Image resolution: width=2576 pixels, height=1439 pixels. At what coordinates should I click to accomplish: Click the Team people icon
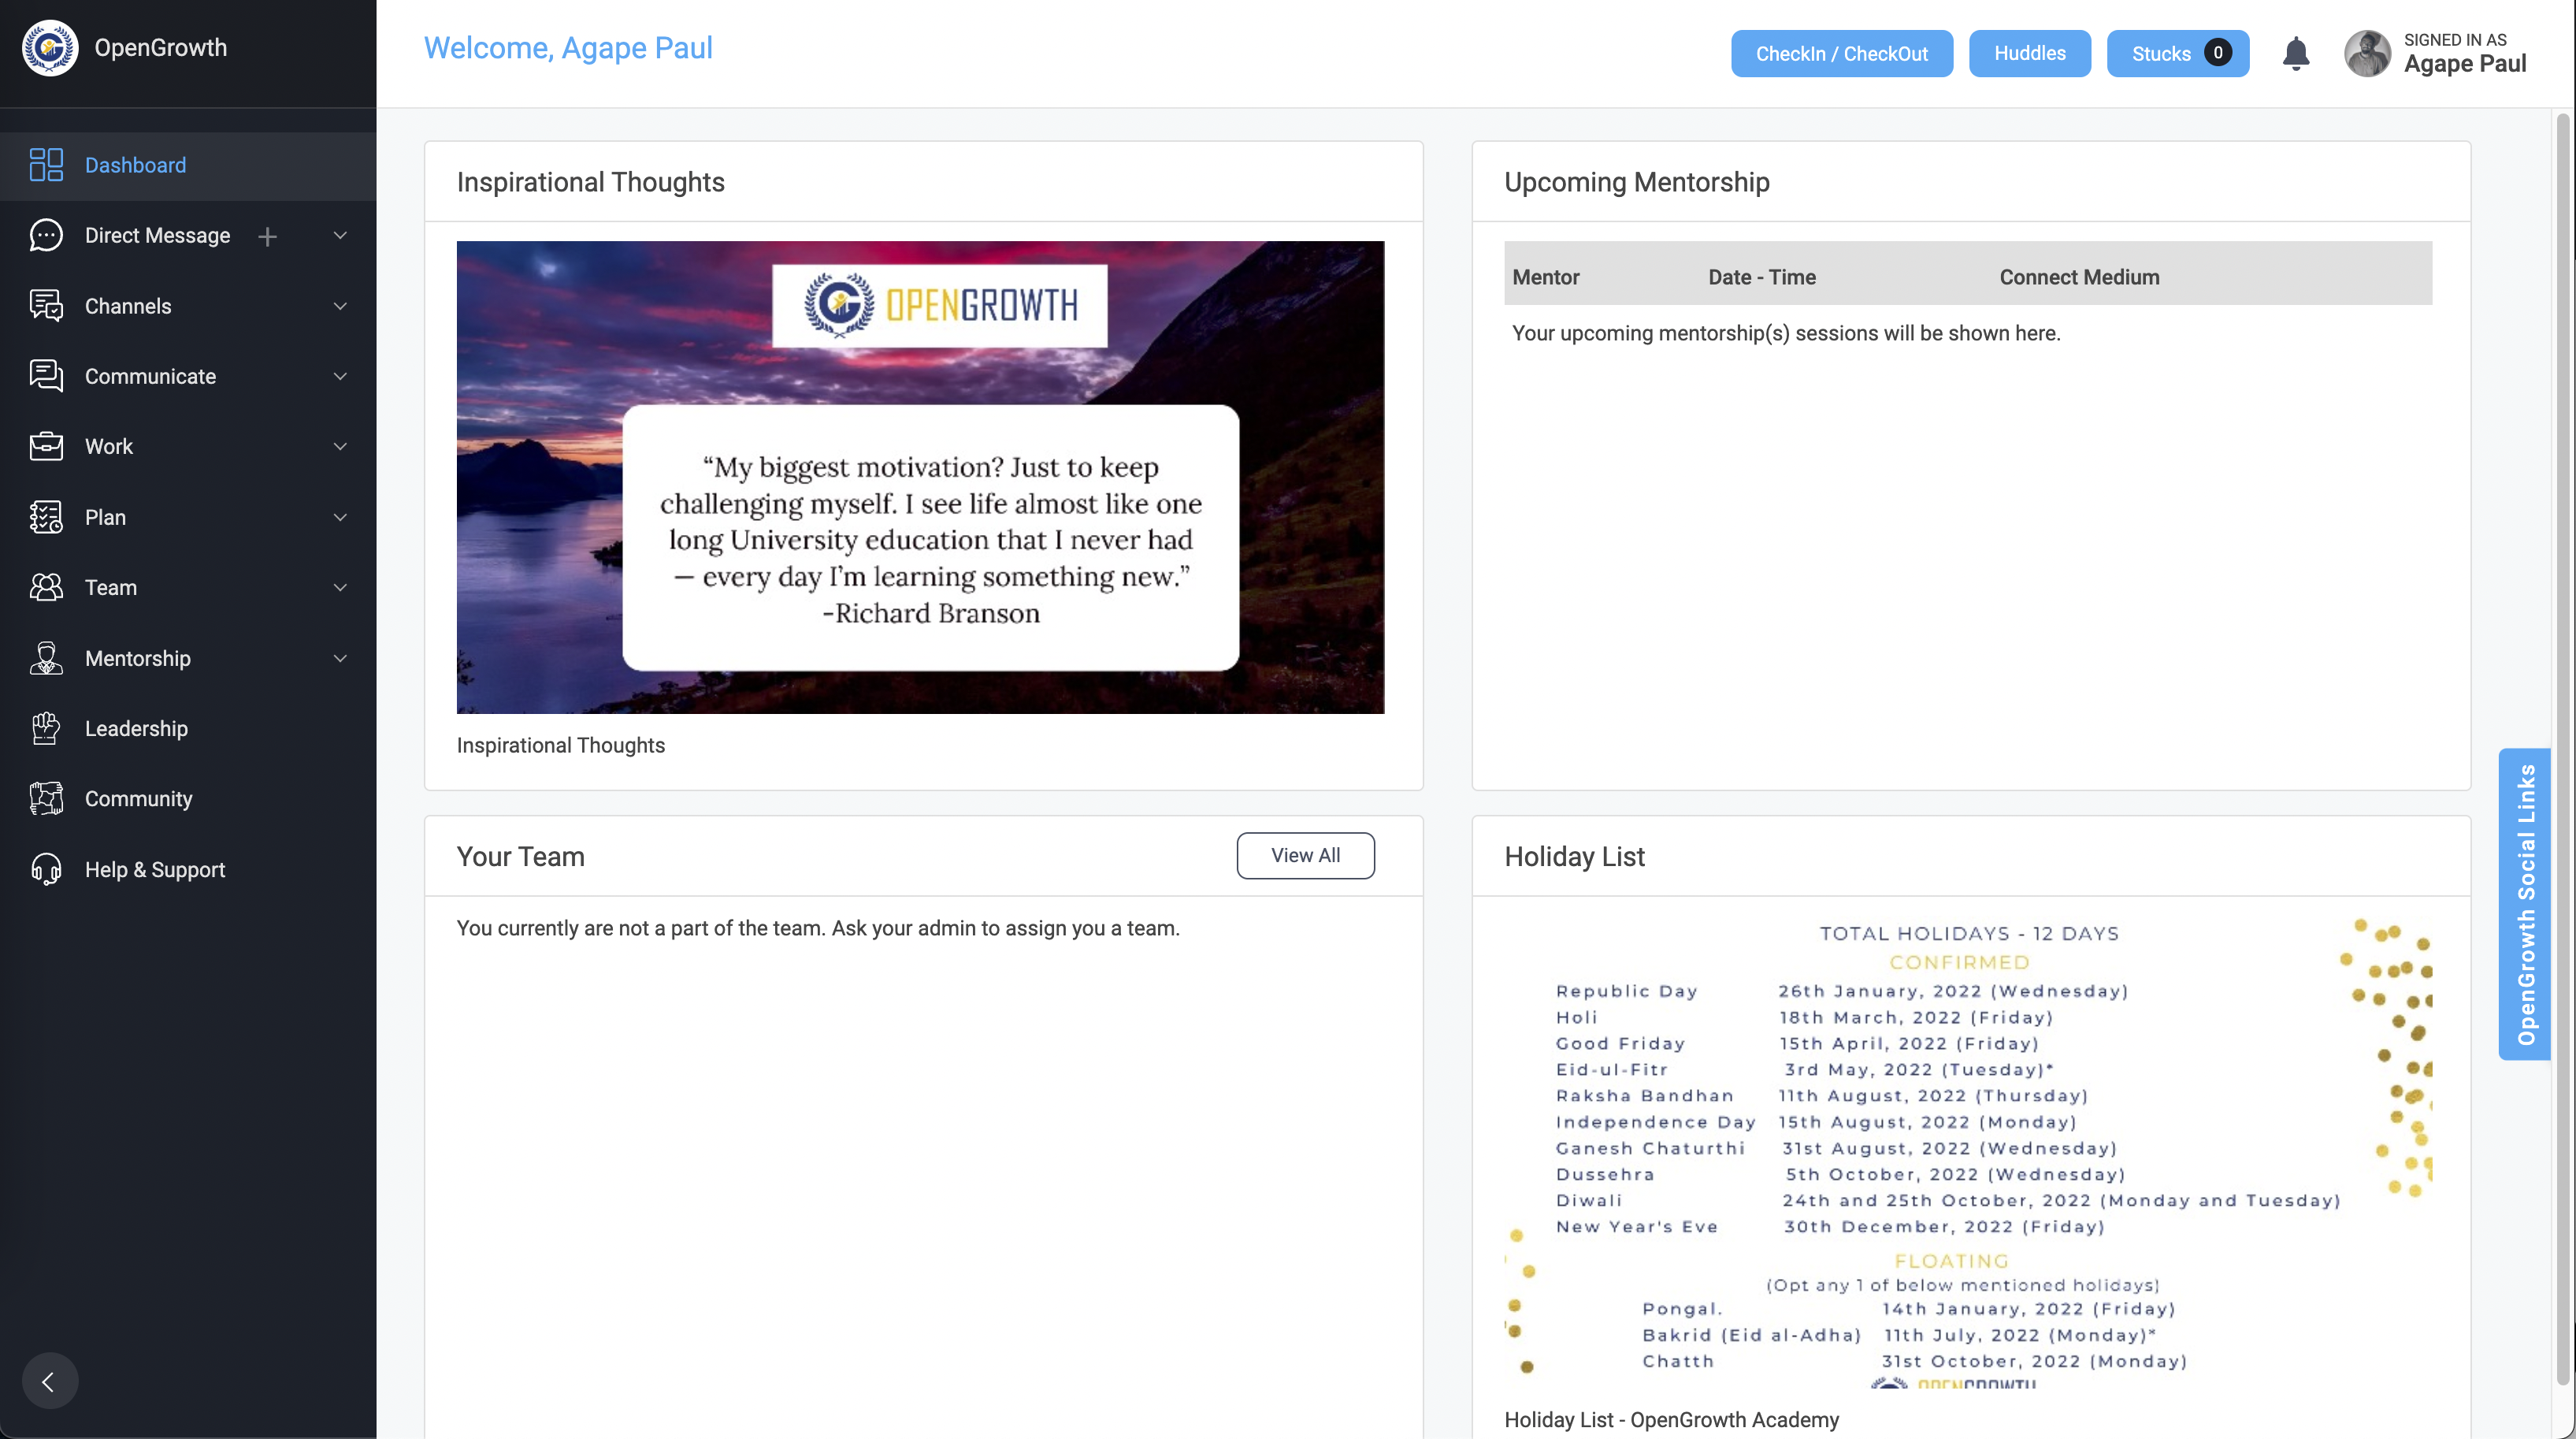[46, 587]
